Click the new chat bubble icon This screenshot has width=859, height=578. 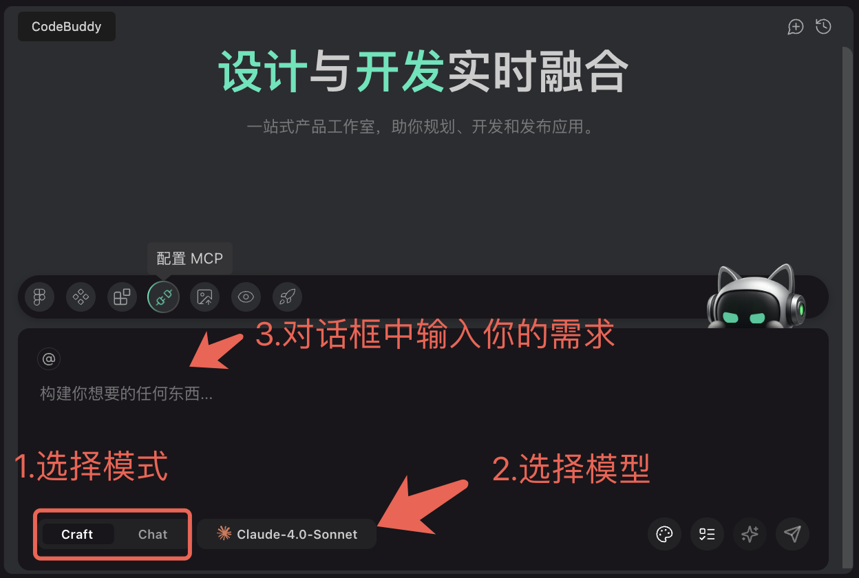(796, 27)
